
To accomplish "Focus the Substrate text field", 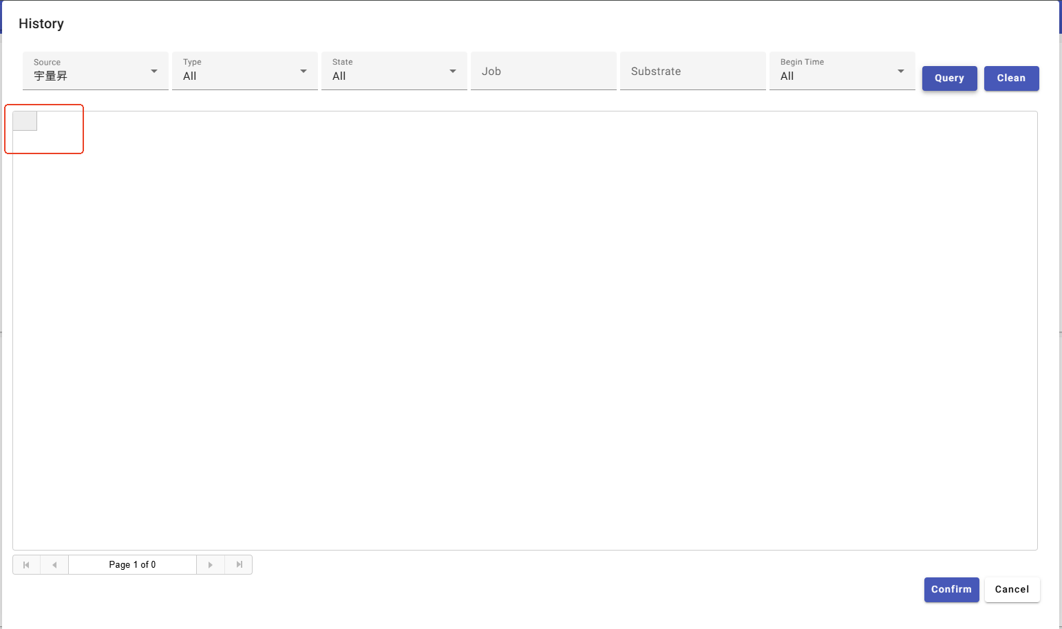I will [x=692, y=72].
